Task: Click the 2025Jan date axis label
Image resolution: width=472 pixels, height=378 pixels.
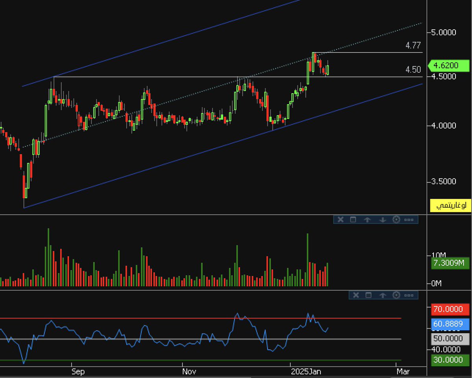Action: pos(306,371)
